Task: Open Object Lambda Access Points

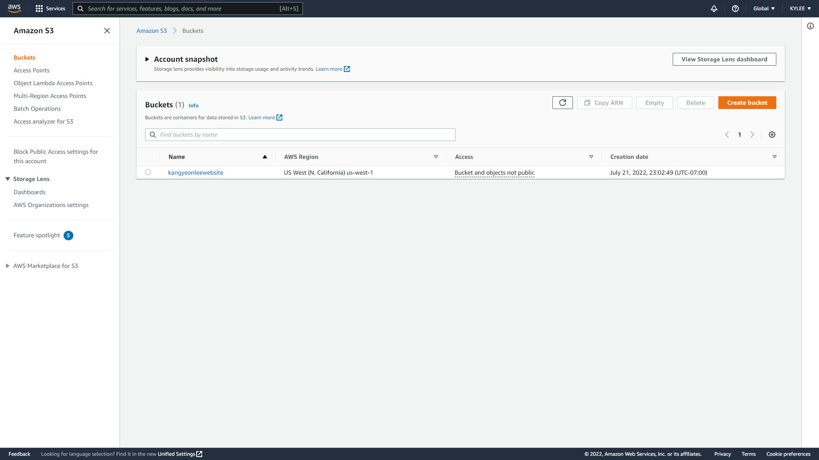Action: pyautogui.click(x=53, y=83)
